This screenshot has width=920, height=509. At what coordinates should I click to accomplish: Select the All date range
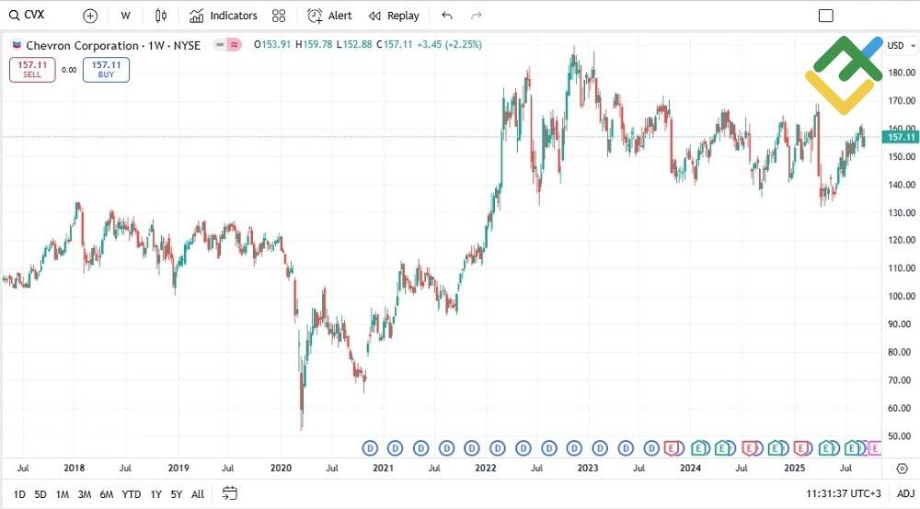point(198,494)
